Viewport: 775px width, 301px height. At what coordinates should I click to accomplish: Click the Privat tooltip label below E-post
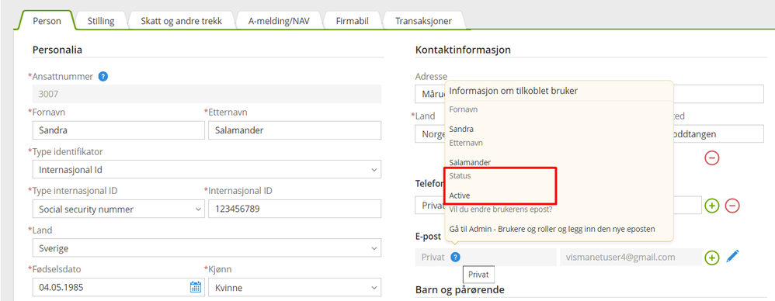[x=478, y=275]
